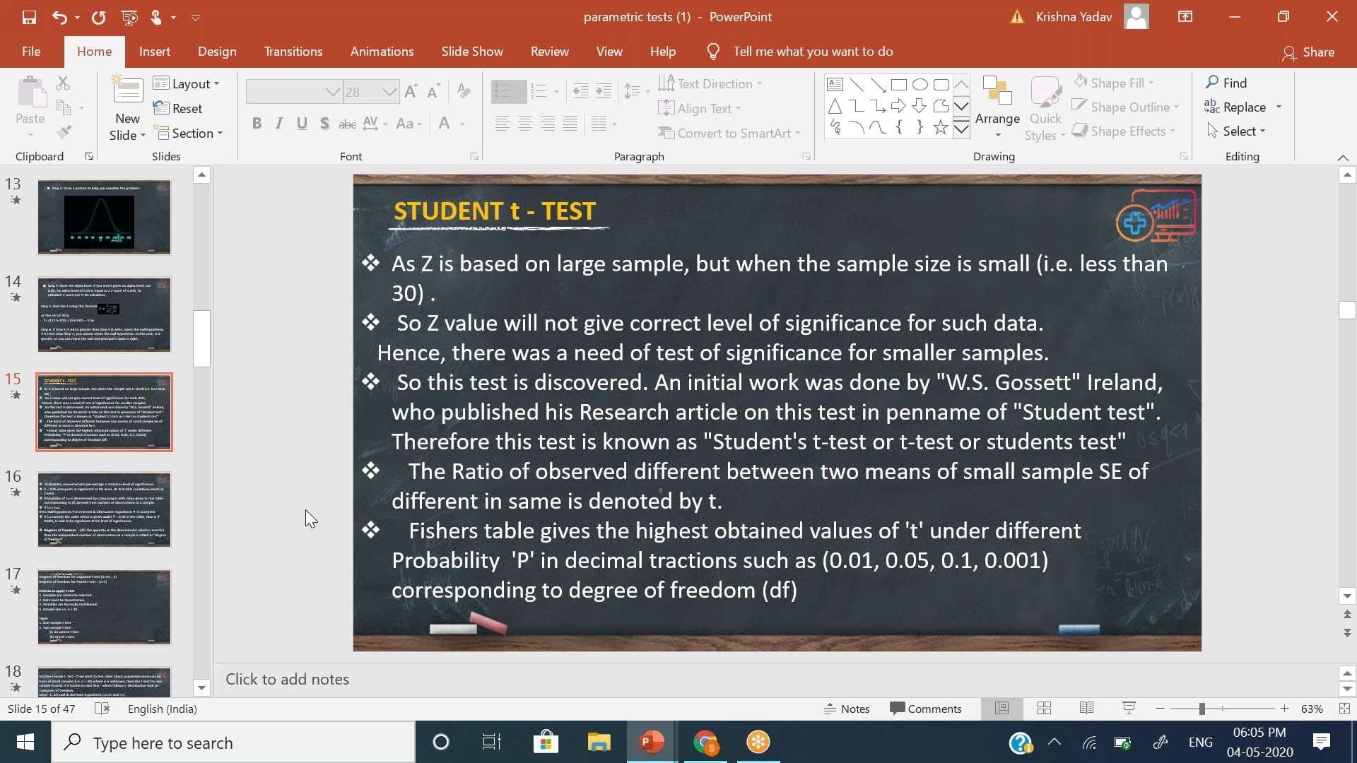Screen dimensions: 1357x763
Task: Switch to Slide Sorter view icon
Action: (x=1044, y=709)
